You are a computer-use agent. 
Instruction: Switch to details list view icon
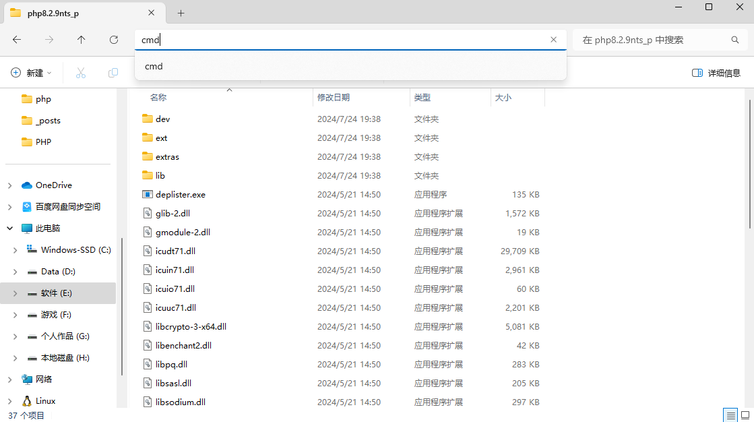point(730,415)
